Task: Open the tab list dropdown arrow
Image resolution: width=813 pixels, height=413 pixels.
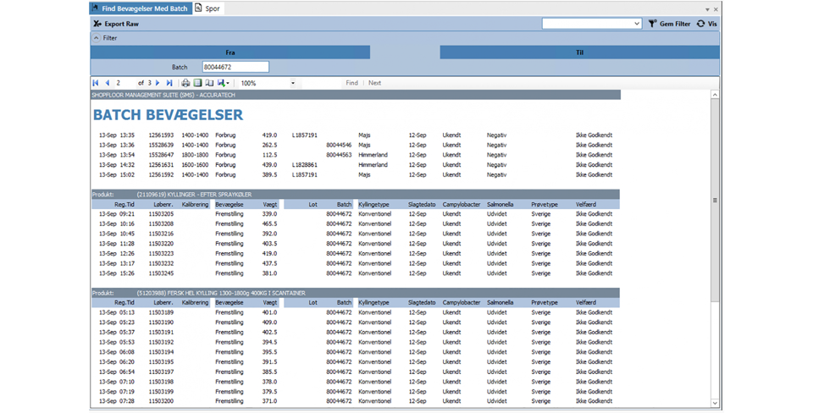Action: [x=707, y=9]
